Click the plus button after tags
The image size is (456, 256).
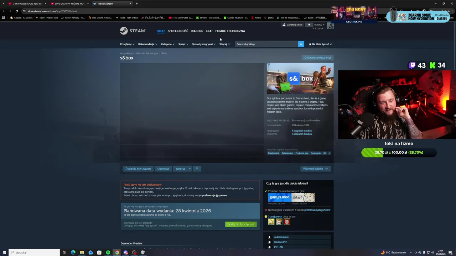pyautogui.click(x=329, y=153)
